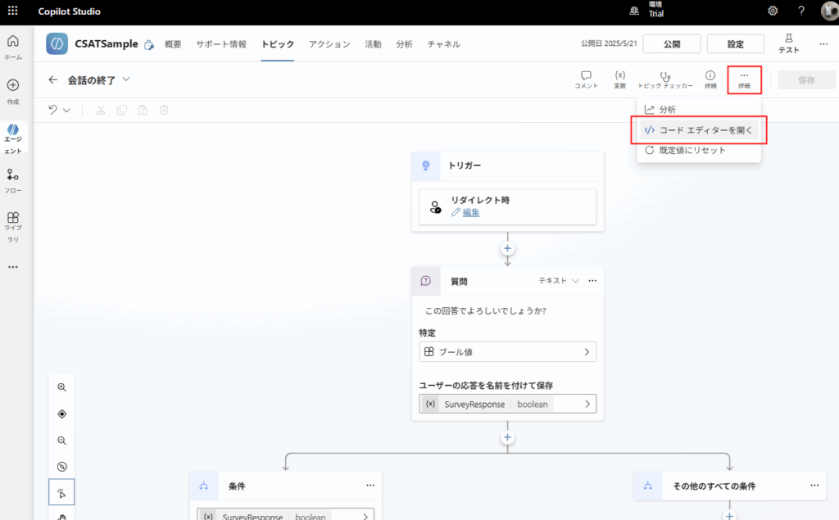839x520 pixels.
Task: Expand the ブール値 entity selector
Action: pos(507,352)
